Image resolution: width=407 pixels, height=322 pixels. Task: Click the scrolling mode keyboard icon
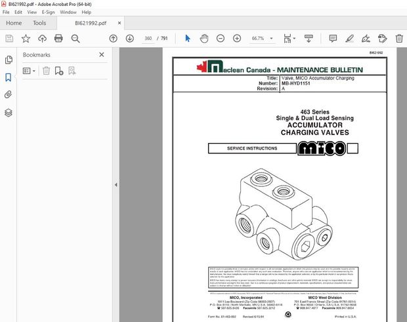(309, 39)
